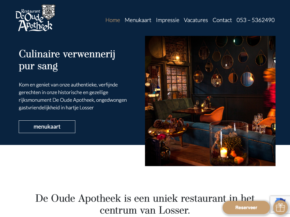The image size is (290, 217).
Task: Open the gift voucher icon button
Action: [x=280, y=207]
